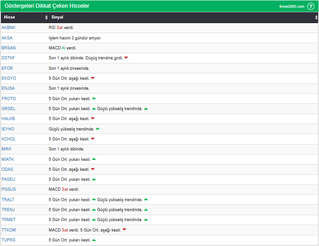Open the GRSEL stock page
This screenshot has height=246, width=319.
(x=9, y=109)
